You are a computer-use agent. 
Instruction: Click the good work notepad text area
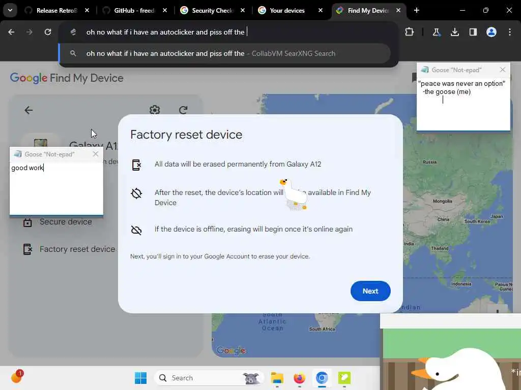tap(56, 188)
